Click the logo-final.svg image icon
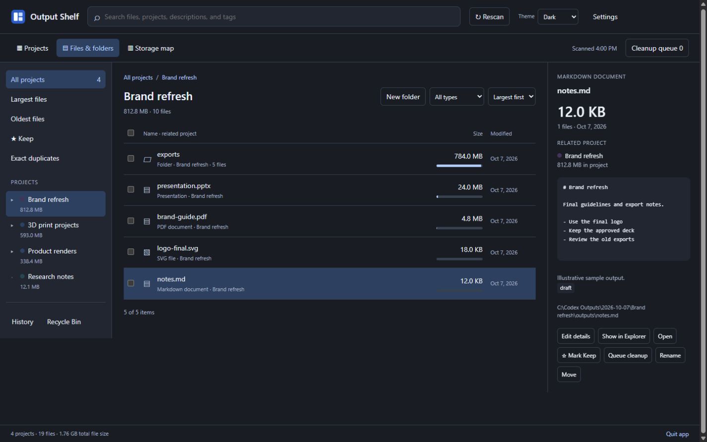 point(147,253)
